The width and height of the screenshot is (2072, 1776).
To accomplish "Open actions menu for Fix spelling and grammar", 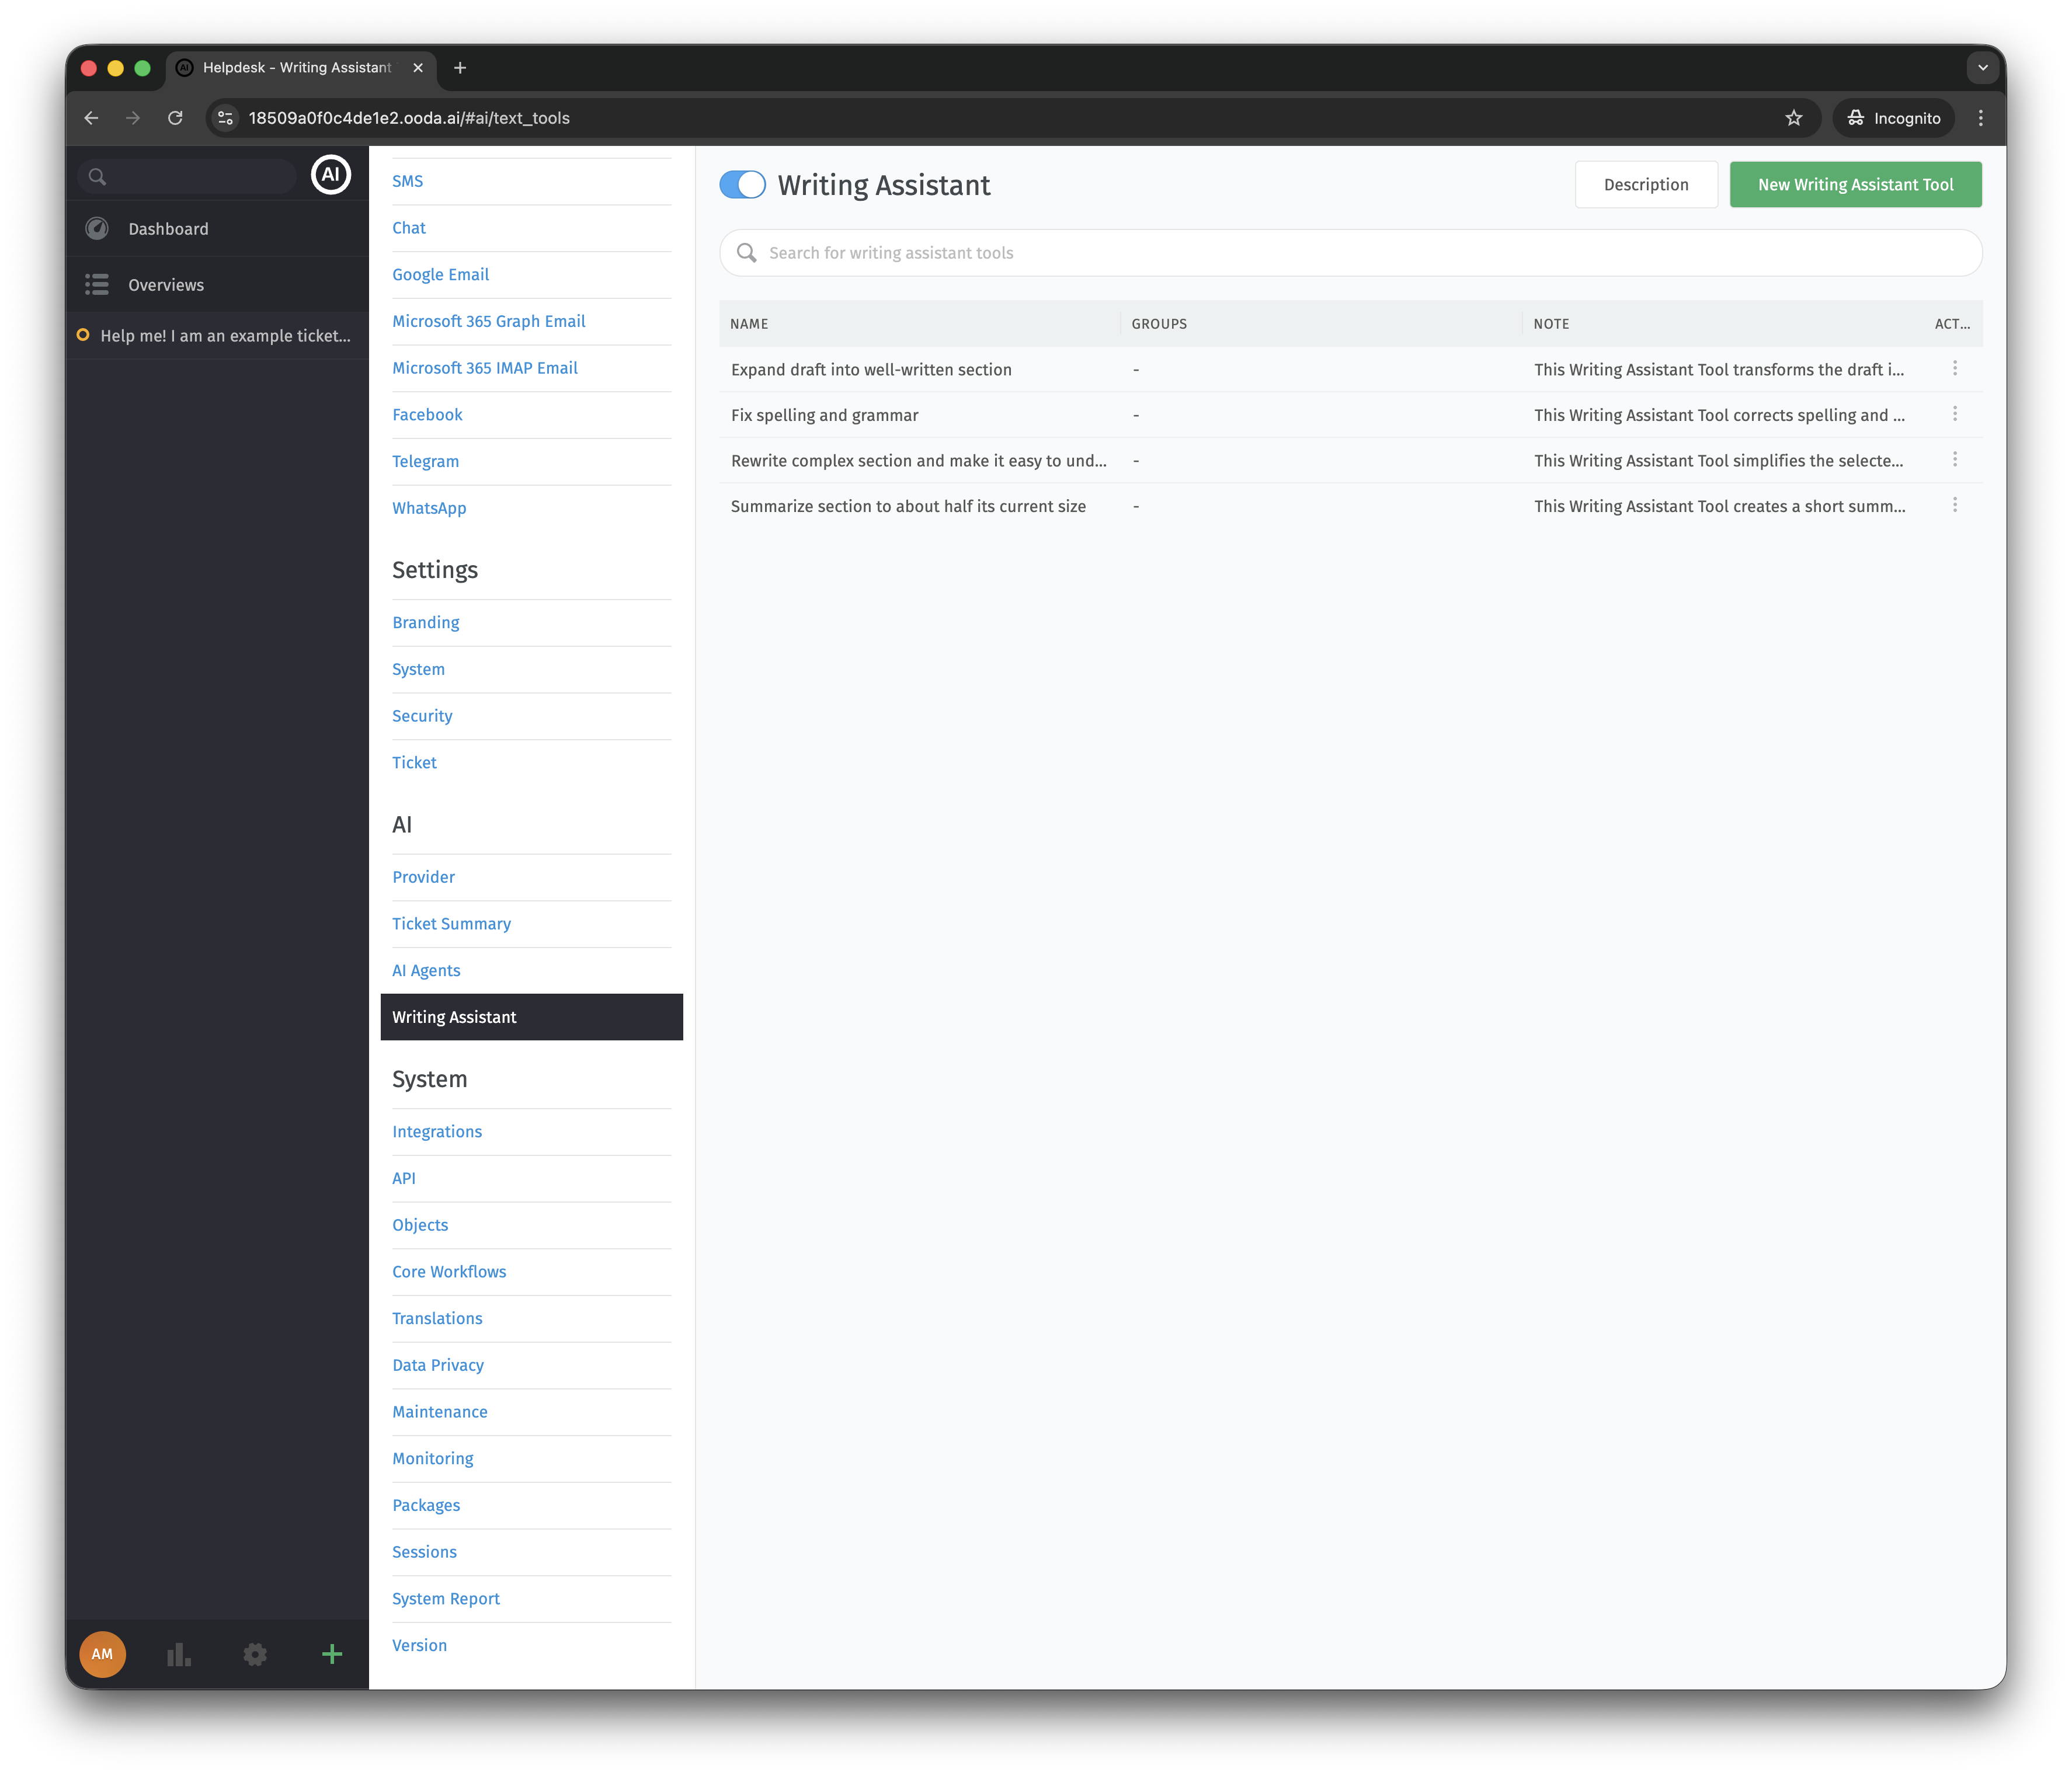I will coord(1955,414).
